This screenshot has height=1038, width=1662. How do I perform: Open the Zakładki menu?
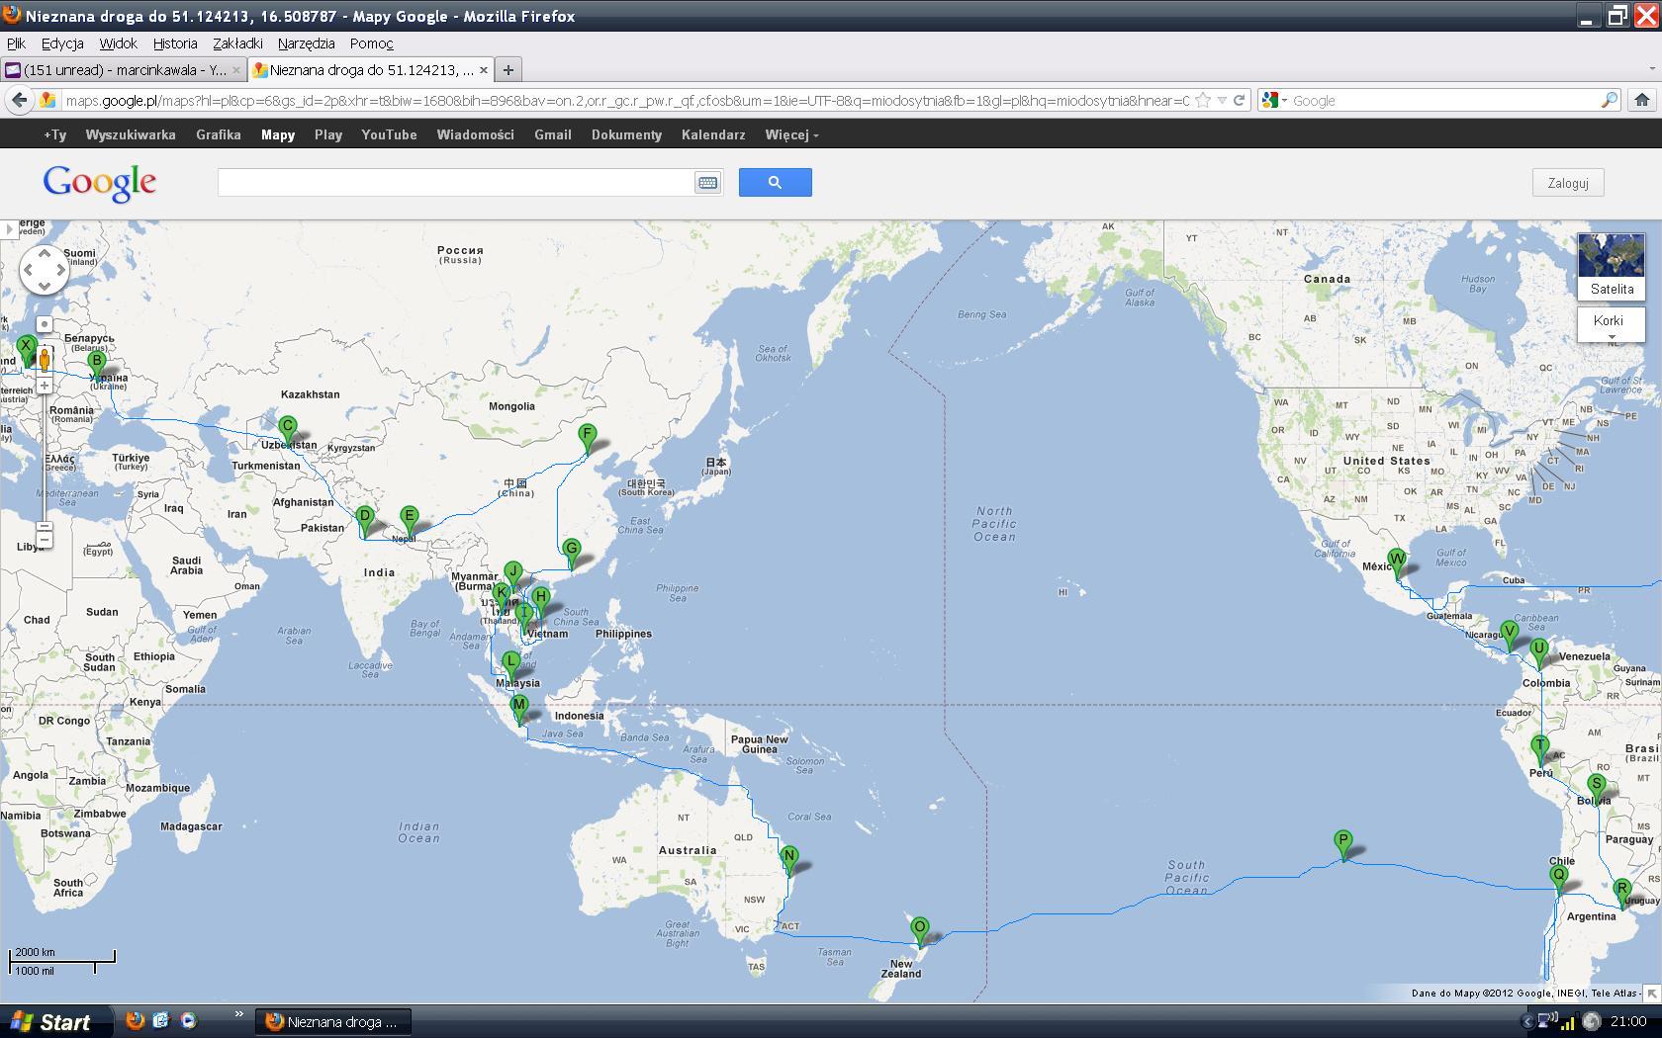(x=237, y=43)
